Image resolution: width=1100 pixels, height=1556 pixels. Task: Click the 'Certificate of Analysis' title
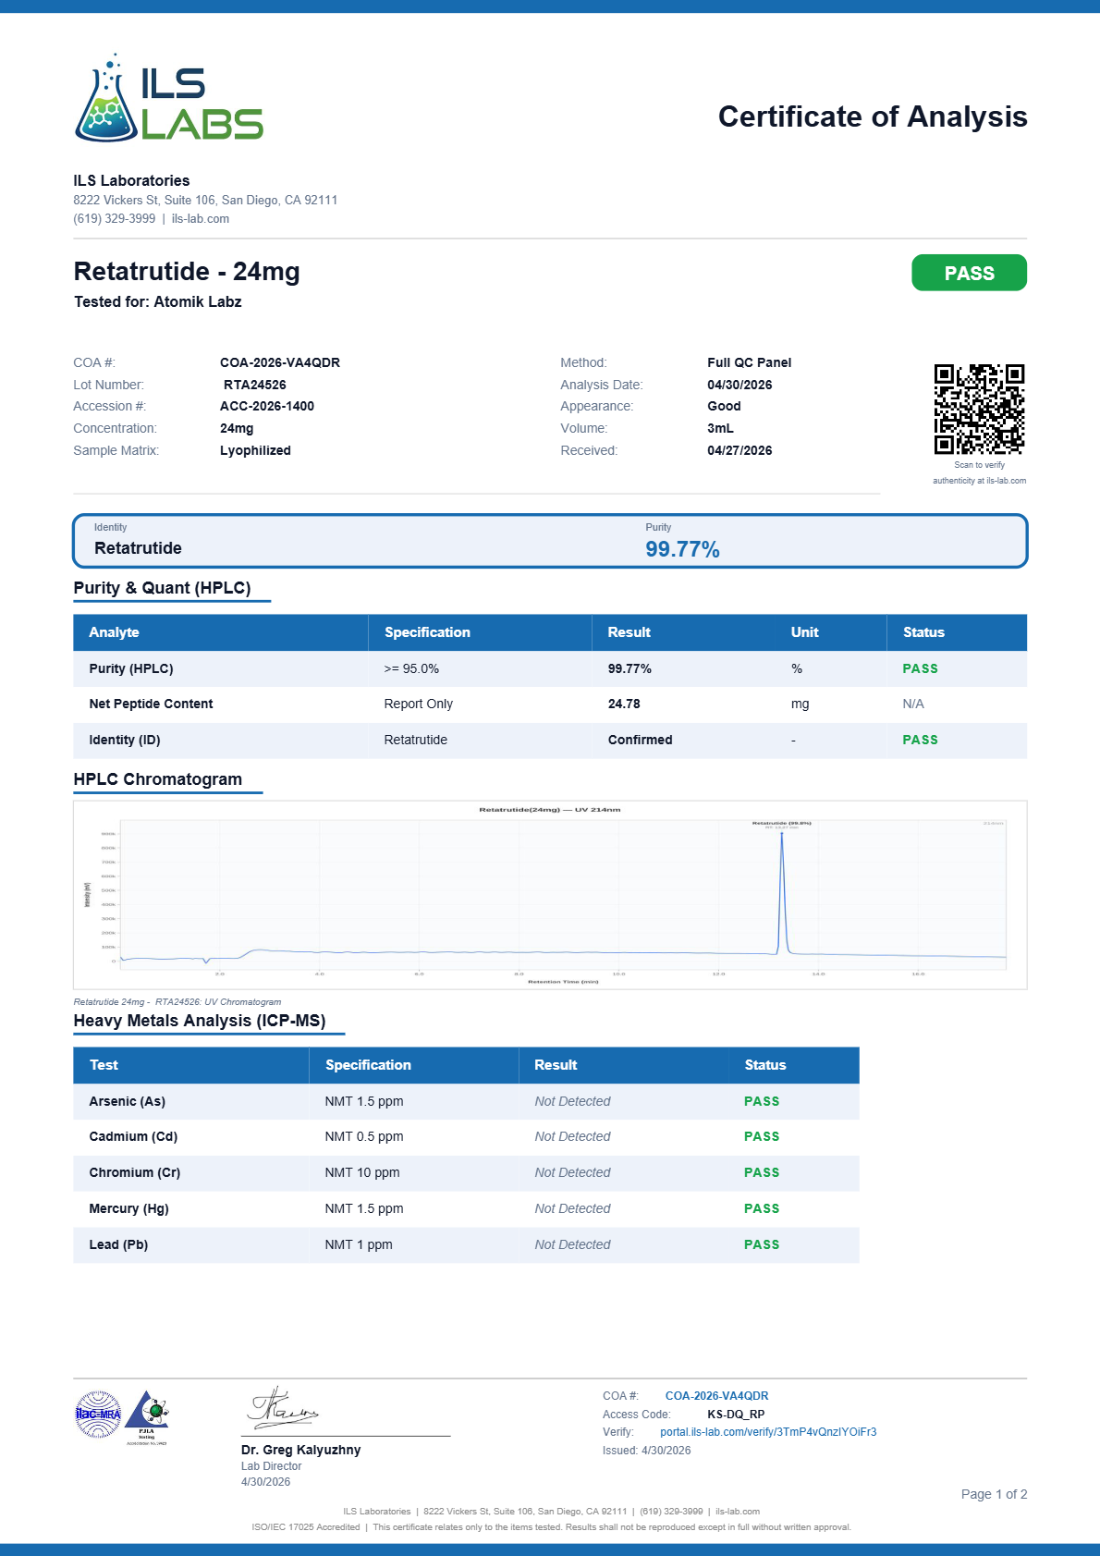click(873, 116)
